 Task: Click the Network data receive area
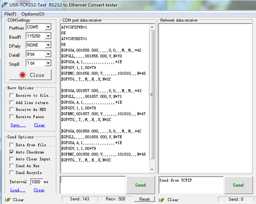point(205,99)
